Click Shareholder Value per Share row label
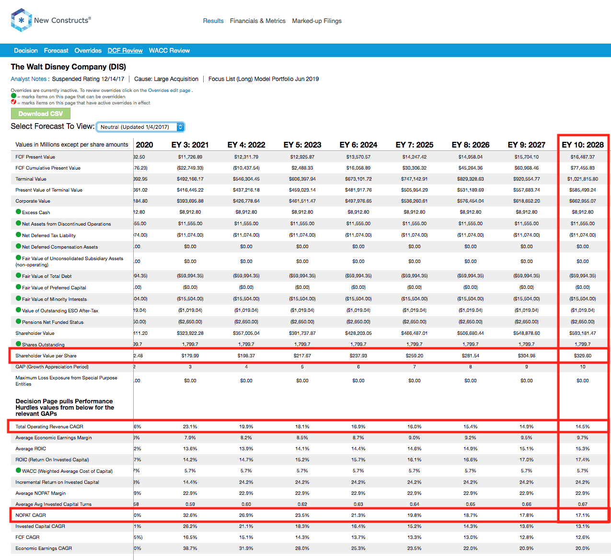The height and width of the screenshot is (560, 611). point(46,355)
